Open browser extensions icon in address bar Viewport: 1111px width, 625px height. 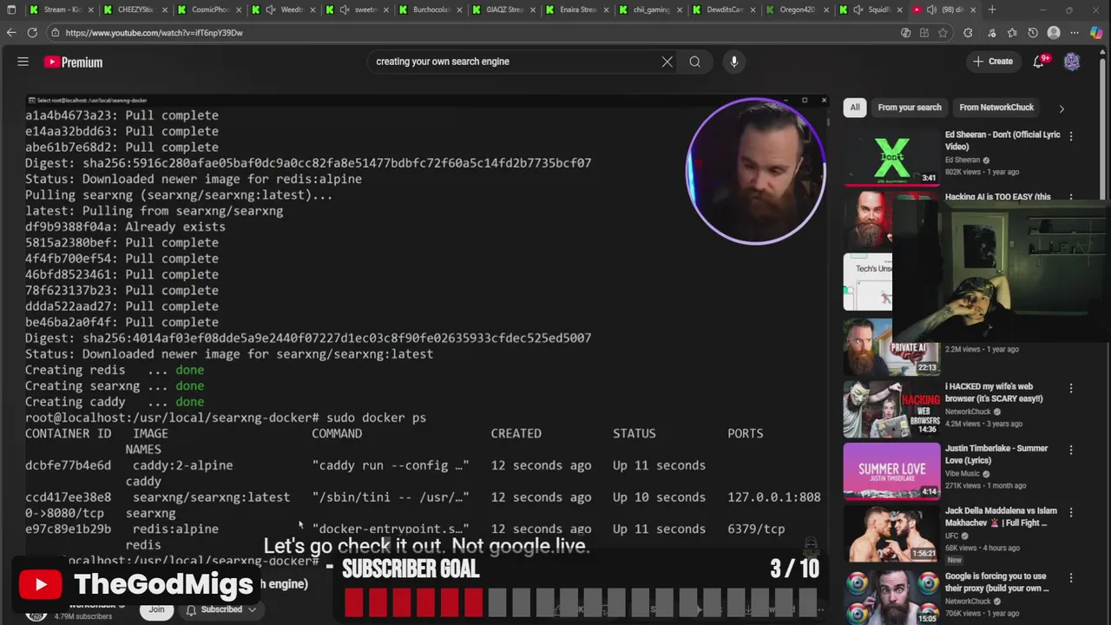point(968,33)
